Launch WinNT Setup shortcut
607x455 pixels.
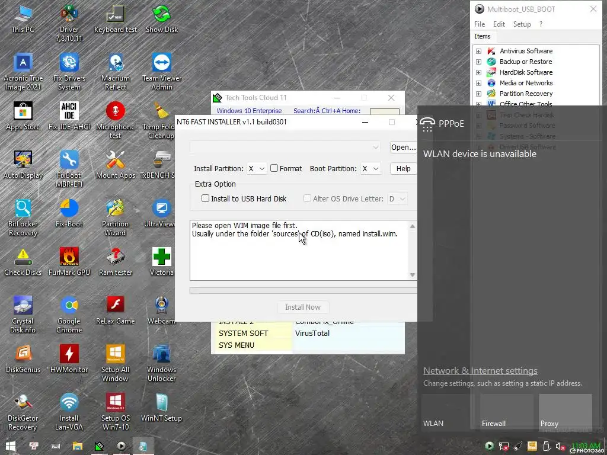click(161, 408)
